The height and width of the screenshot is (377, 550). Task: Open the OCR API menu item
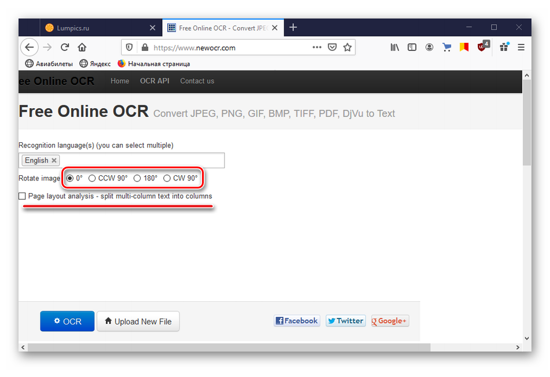point(155,81)
